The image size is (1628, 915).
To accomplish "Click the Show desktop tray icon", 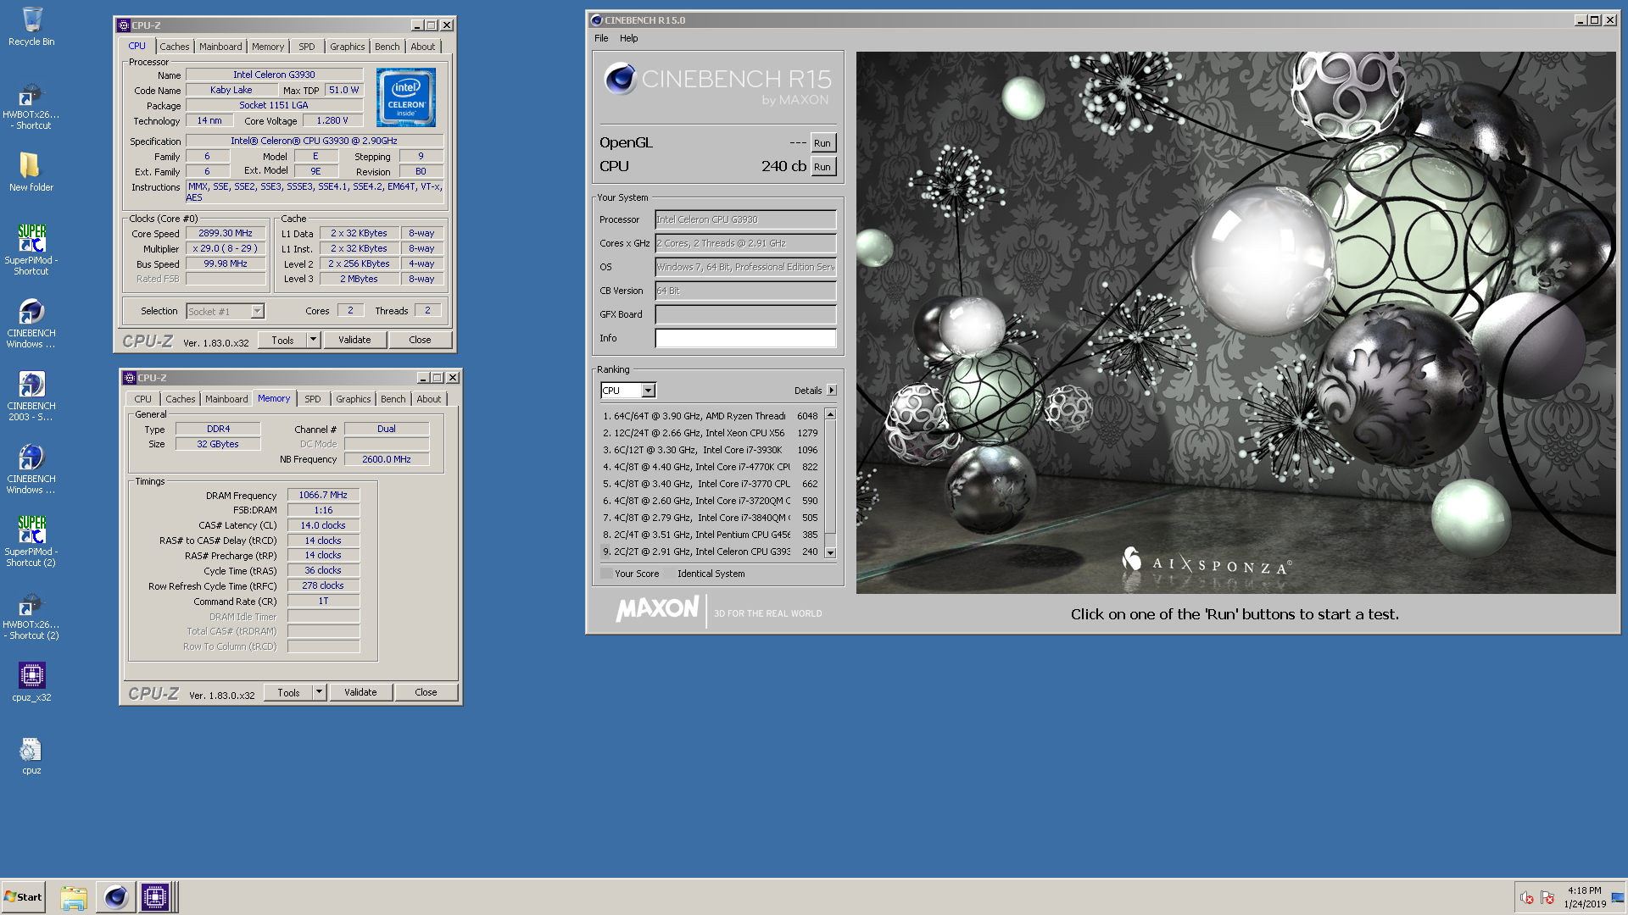I will point(1618,898).
